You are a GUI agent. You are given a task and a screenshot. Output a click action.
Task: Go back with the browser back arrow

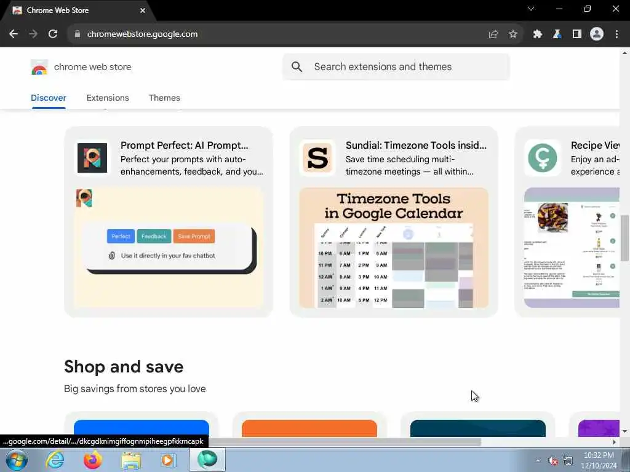click(14, 34)
